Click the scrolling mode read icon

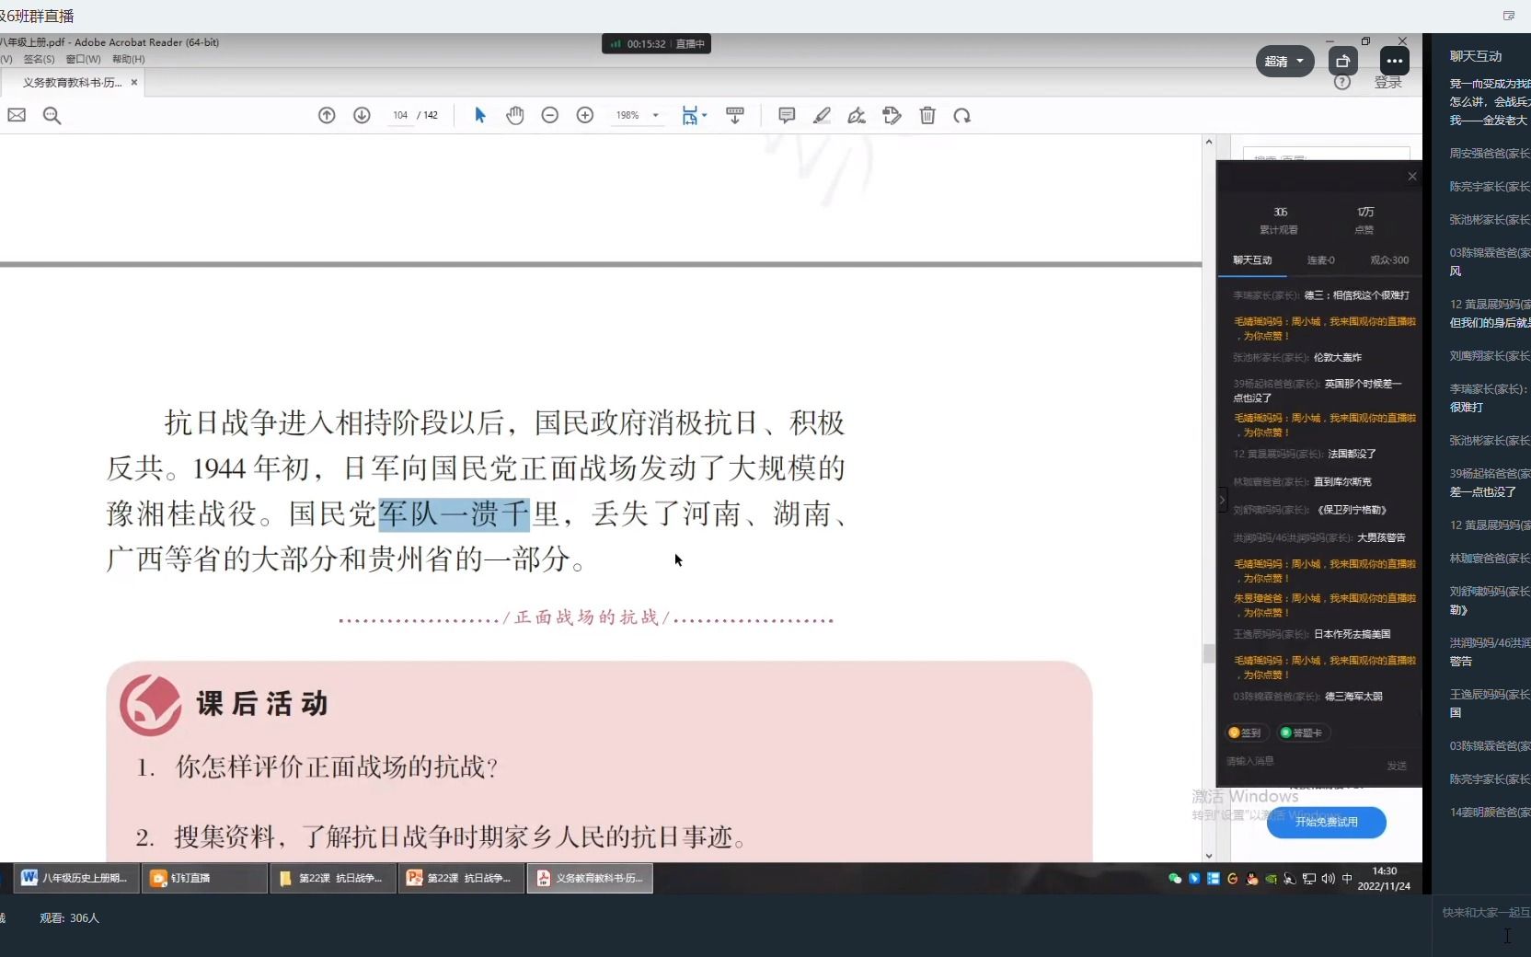[735, 115]
